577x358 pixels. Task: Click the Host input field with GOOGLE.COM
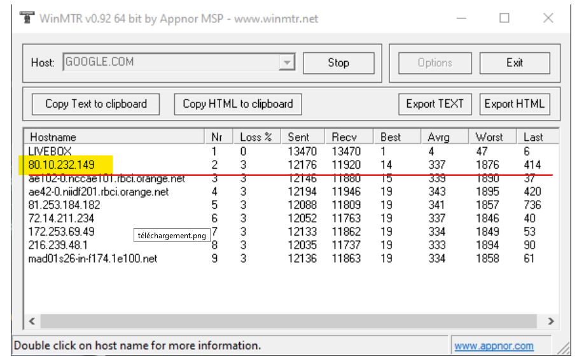(x=170, y=62)
